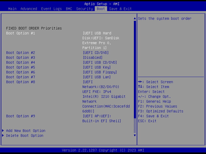This screenshot has height=154, width=206.
Task: Click the scrollbar up arrow
Action: point(135,18)
